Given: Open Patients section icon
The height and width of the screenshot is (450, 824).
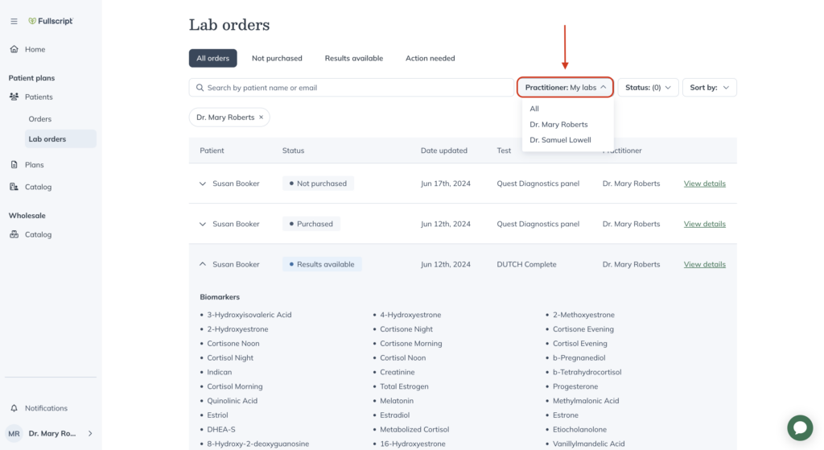Looking at the screenshot, I should (x=14, y=97).
